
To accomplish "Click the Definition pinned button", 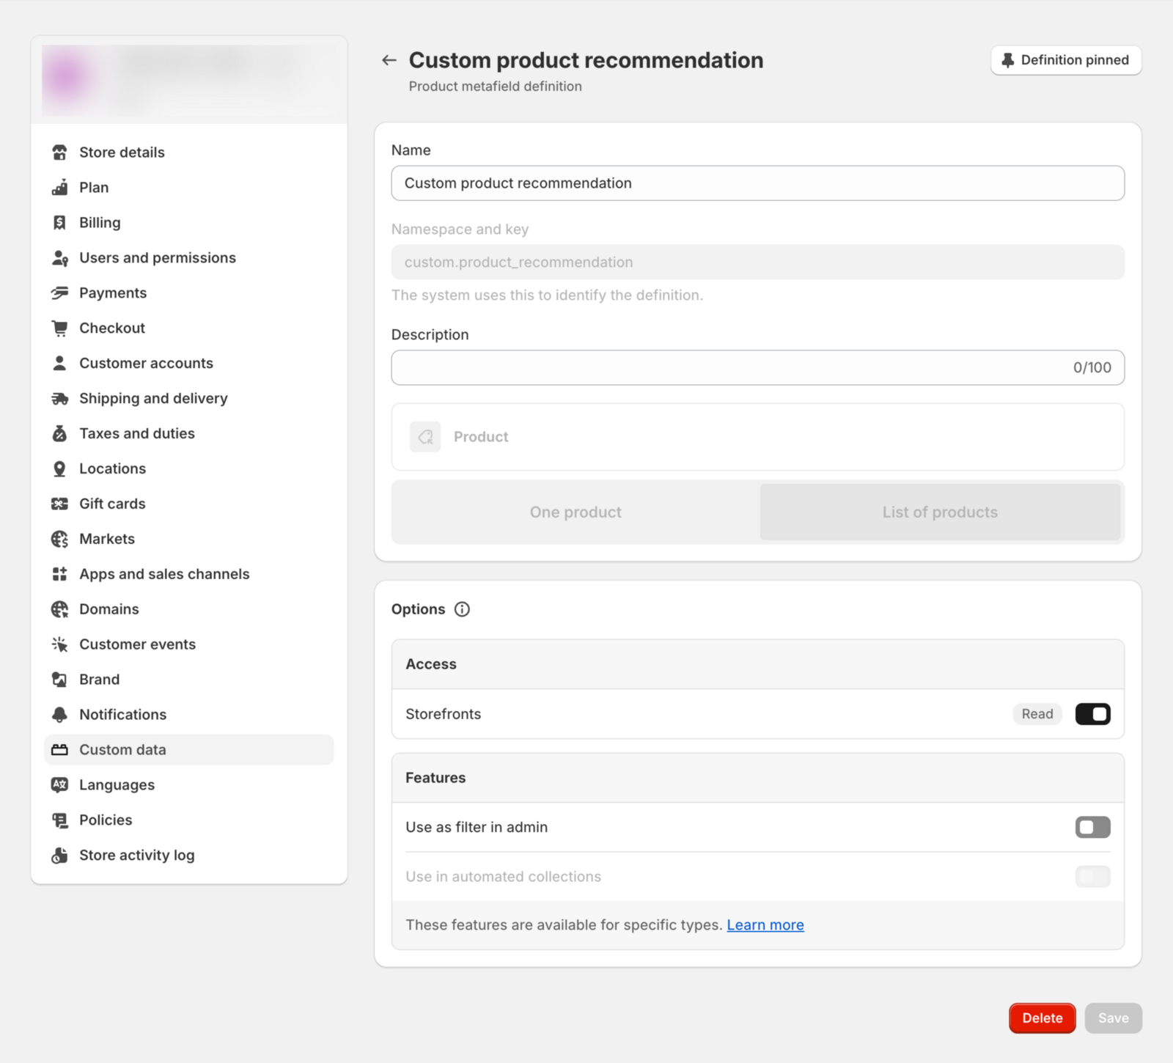I will [x=1066, y=60].
